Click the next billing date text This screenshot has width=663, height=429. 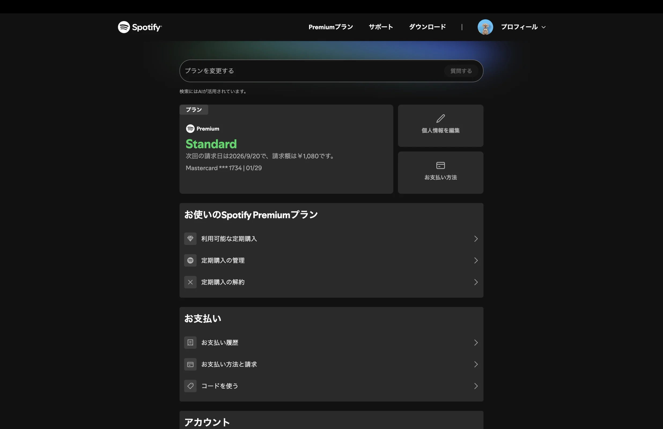(x=261, y=156)
